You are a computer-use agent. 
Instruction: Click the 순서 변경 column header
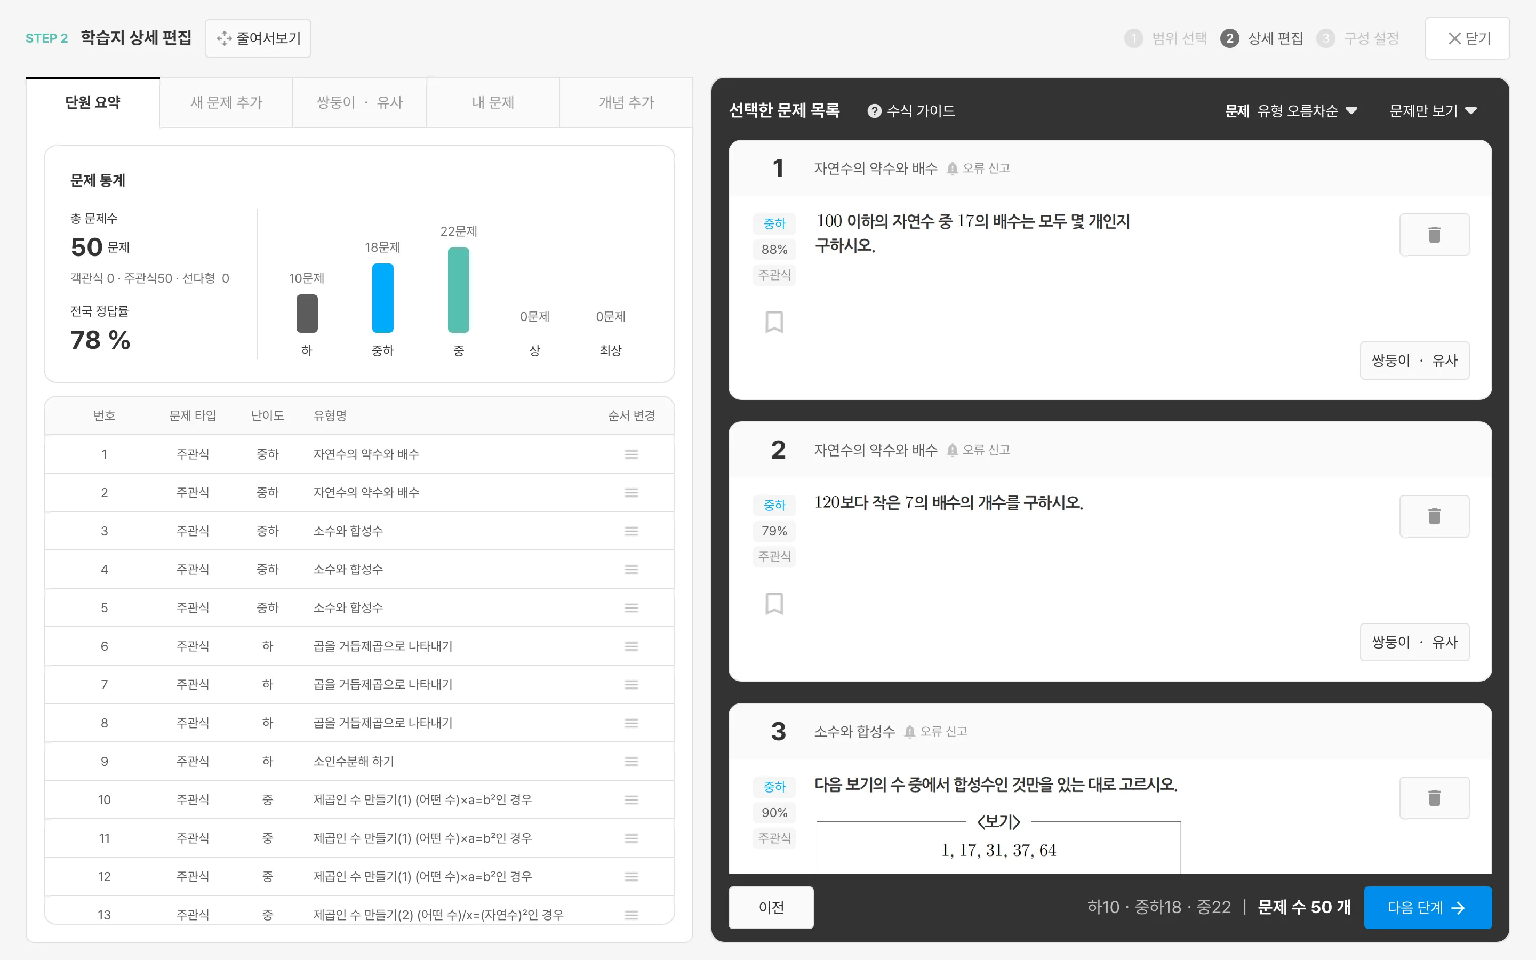(631, 416)
